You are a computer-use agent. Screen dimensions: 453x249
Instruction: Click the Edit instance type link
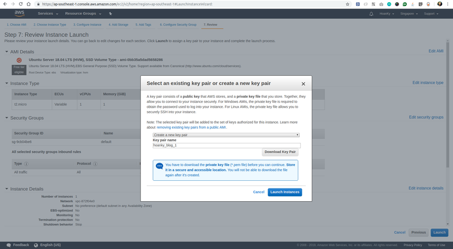click(428, 82)
